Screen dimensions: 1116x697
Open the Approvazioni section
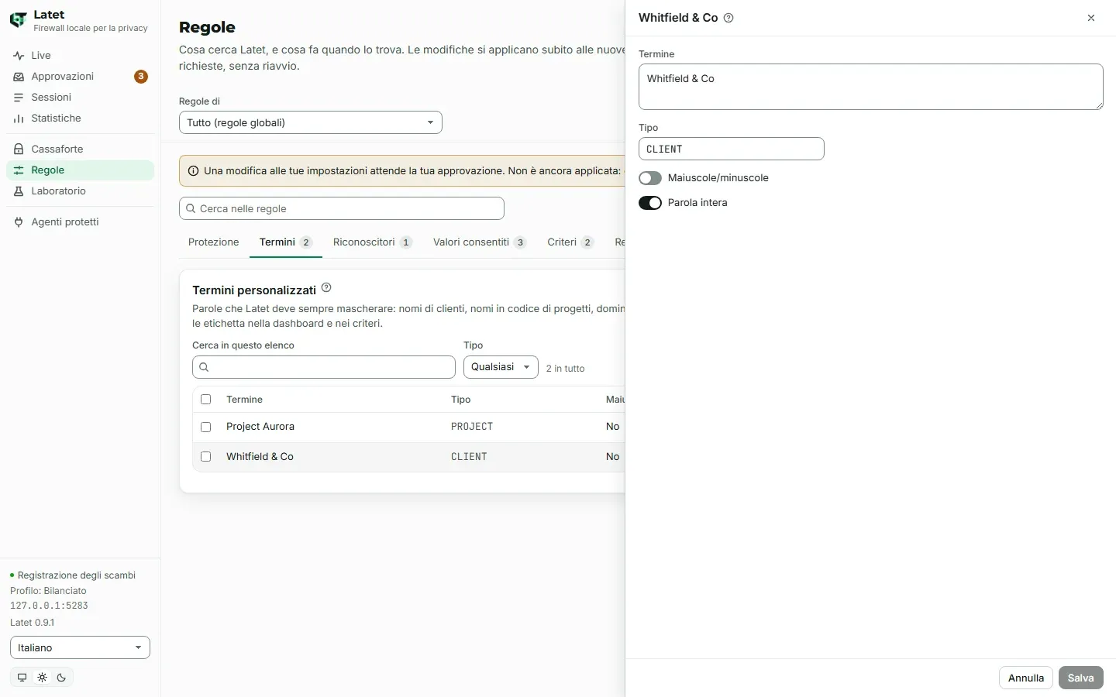click(x=80, y=77)
